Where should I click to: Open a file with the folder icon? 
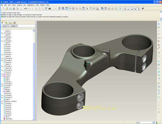[x=7, y=9]
